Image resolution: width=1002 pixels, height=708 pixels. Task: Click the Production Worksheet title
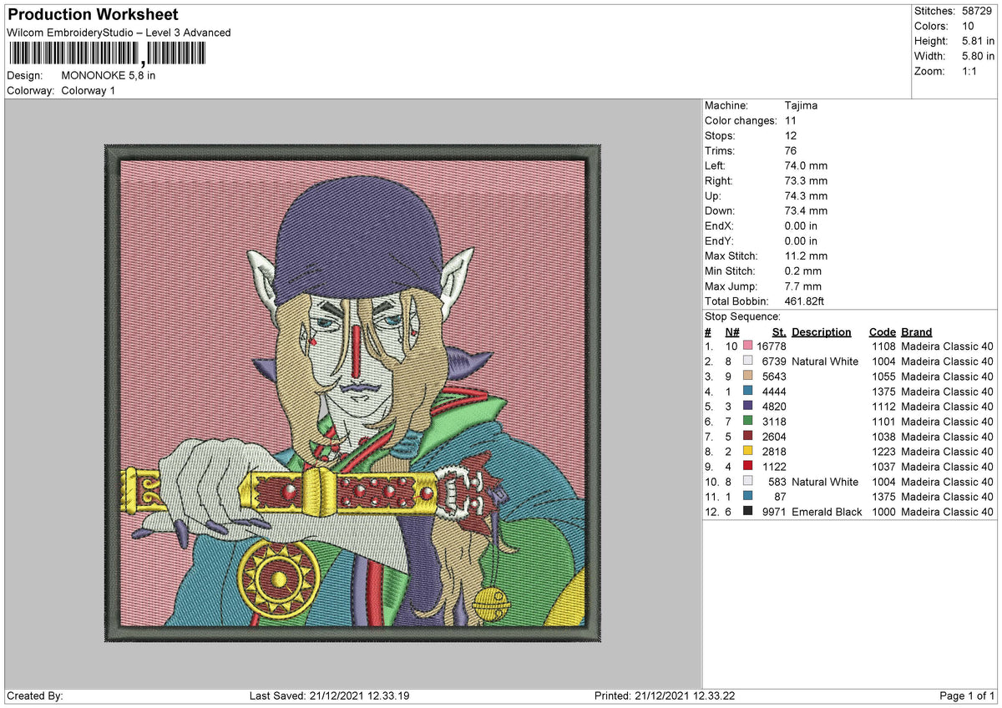93,15
